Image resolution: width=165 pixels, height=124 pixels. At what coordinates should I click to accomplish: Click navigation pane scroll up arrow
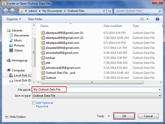pyautogui.click(x=34, y=25)
